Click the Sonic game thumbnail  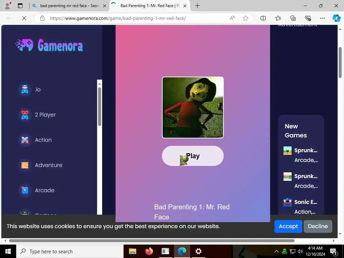click(288, 202)
